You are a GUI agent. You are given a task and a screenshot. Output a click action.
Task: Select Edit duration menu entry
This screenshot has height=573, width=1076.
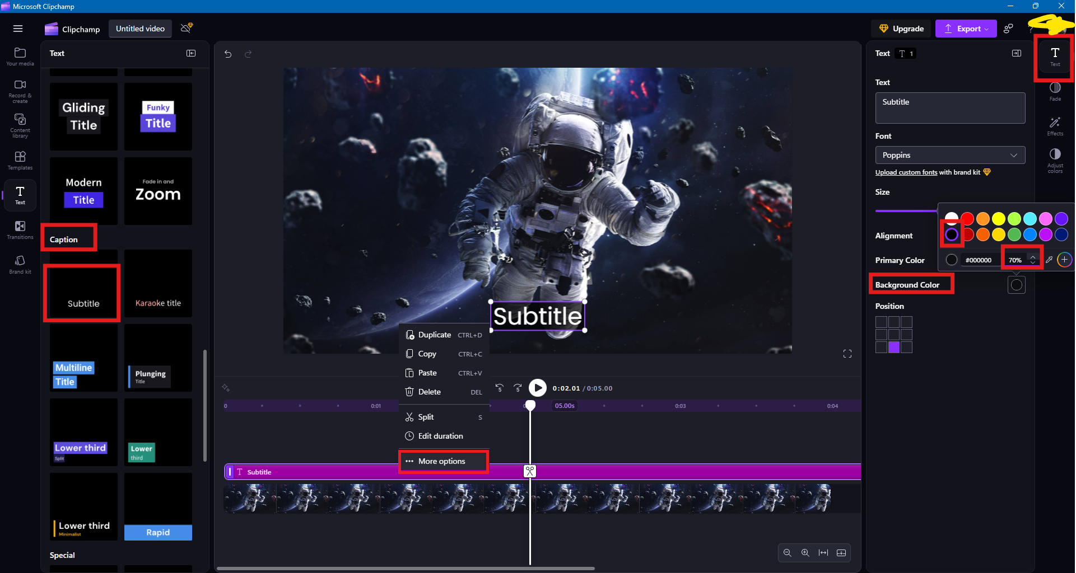(x=444, y=436)
